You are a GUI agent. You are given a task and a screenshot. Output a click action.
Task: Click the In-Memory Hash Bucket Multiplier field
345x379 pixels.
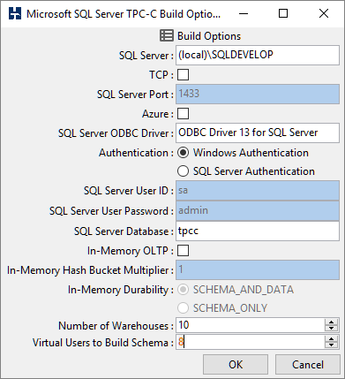[x=258, y=269]
